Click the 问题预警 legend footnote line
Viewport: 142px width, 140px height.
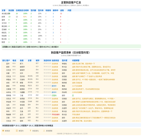point(72,134)
